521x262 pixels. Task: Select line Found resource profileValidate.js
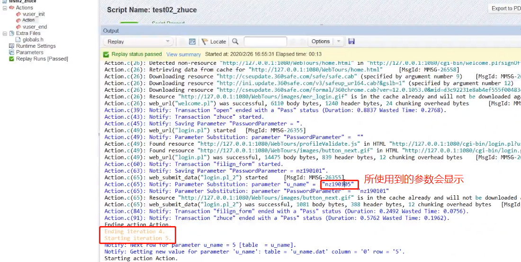pyautogui.click(x=313, y=144)
